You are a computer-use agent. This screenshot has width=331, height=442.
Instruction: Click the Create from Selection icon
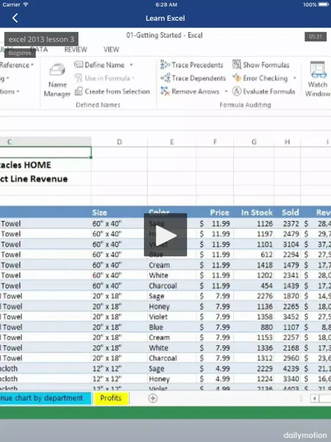tap(79, 91)
